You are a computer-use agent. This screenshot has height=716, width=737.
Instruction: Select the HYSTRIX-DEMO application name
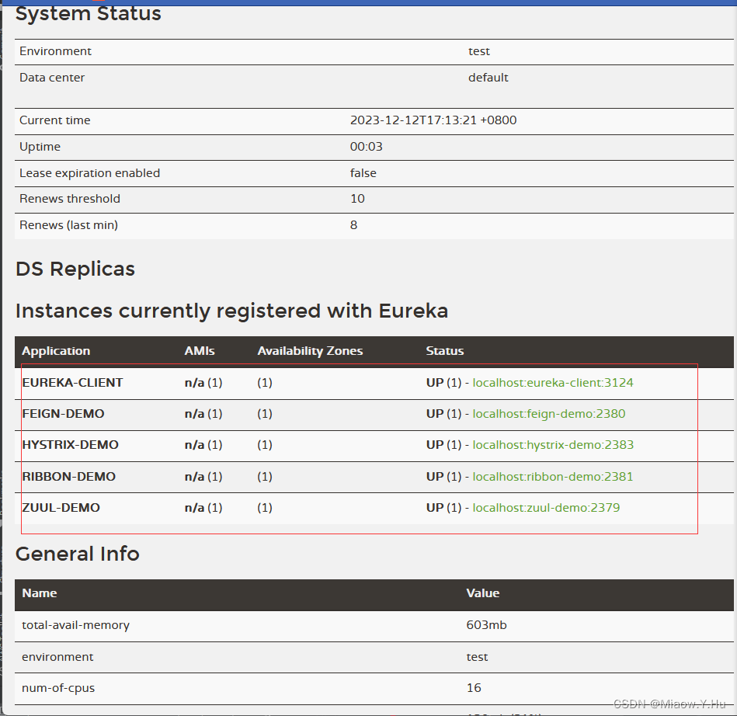[x=70, y=445]
